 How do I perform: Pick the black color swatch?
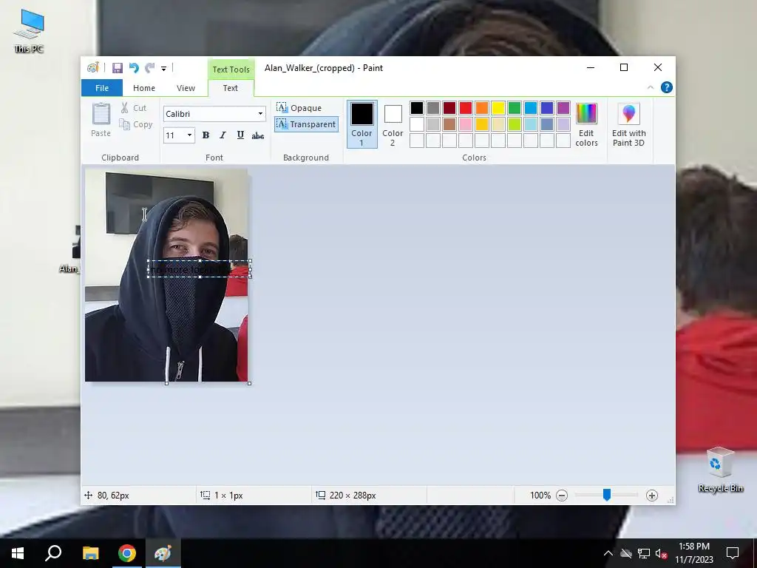click(x=417, y=108)
